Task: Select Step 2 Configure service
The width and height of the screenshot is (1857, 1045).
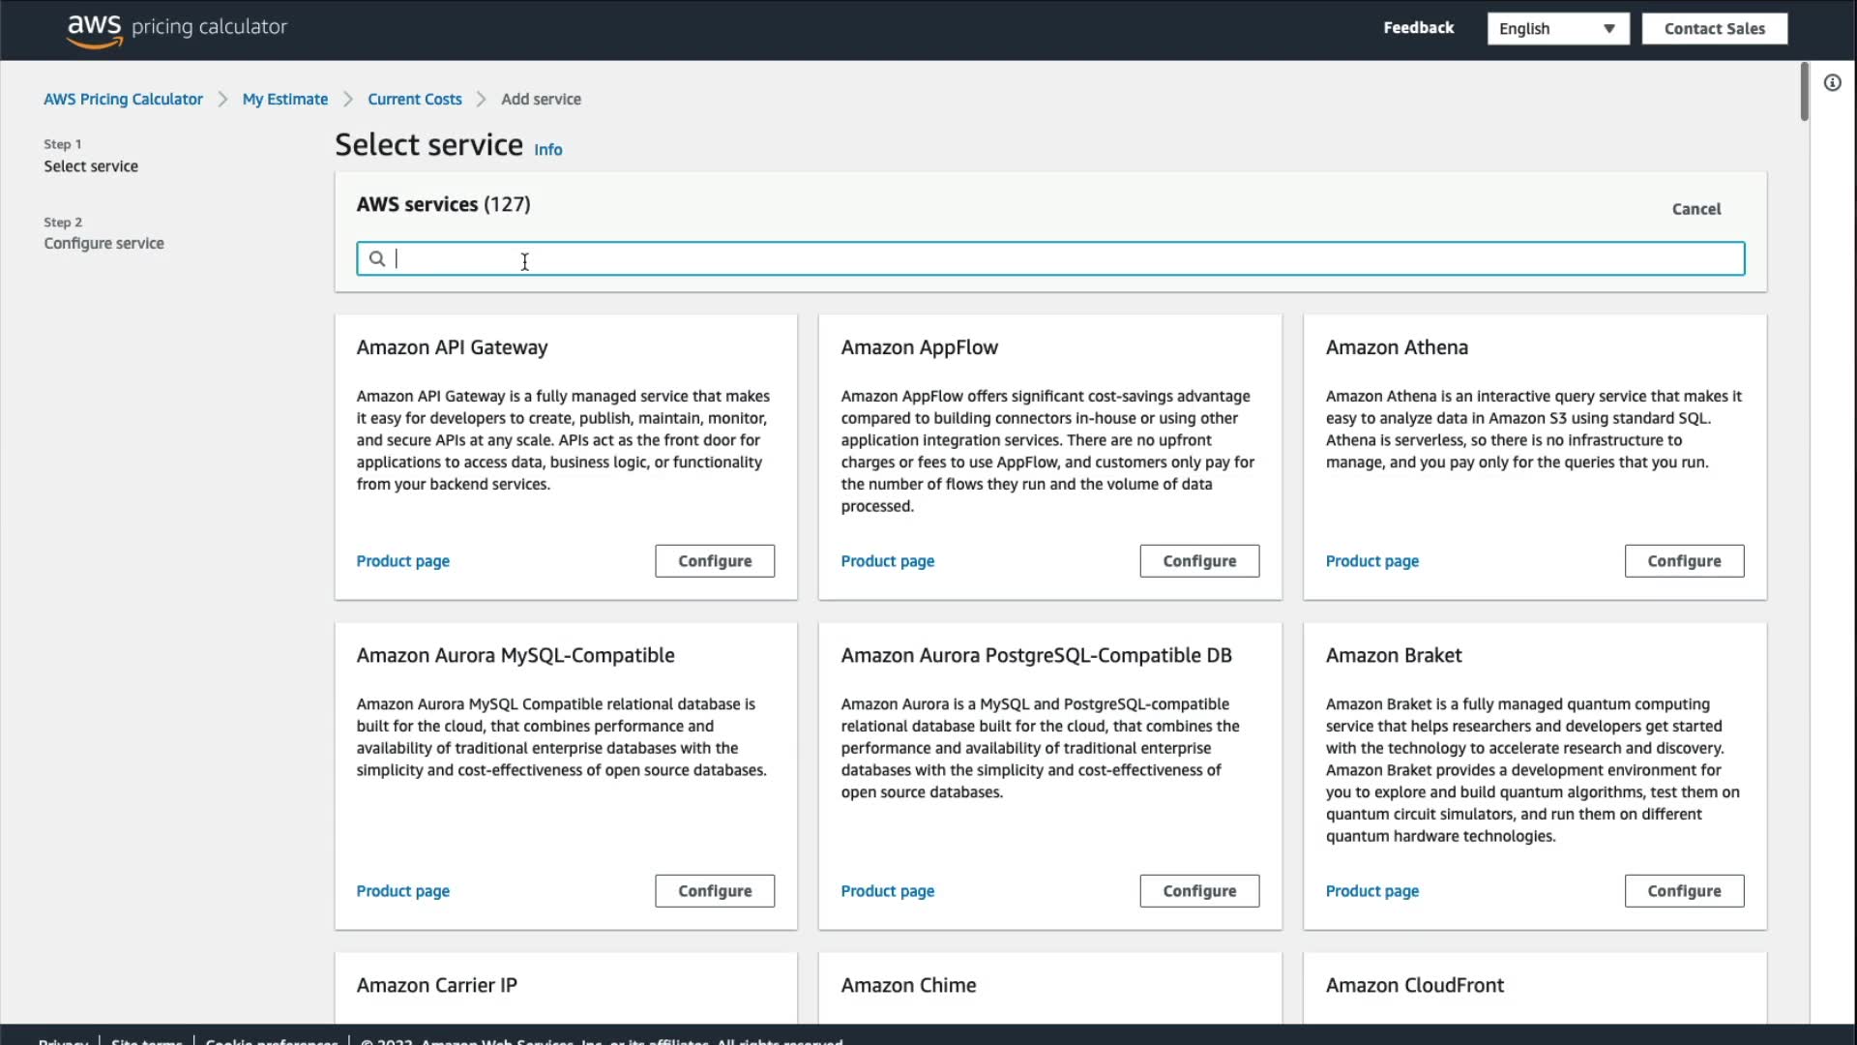Action: (x=103, y=243)
